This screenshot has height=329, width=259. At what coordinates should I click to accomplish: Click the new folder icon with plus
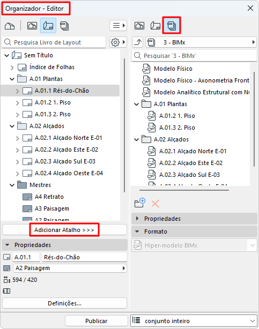[x=139, y=203]
